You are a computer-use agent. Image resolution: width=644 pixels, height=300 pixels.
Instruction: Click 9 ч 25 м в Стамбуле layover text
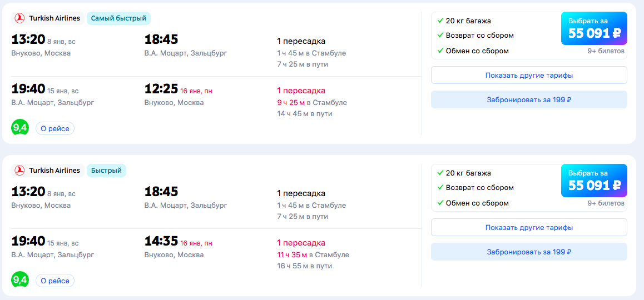tap(312, 102)
